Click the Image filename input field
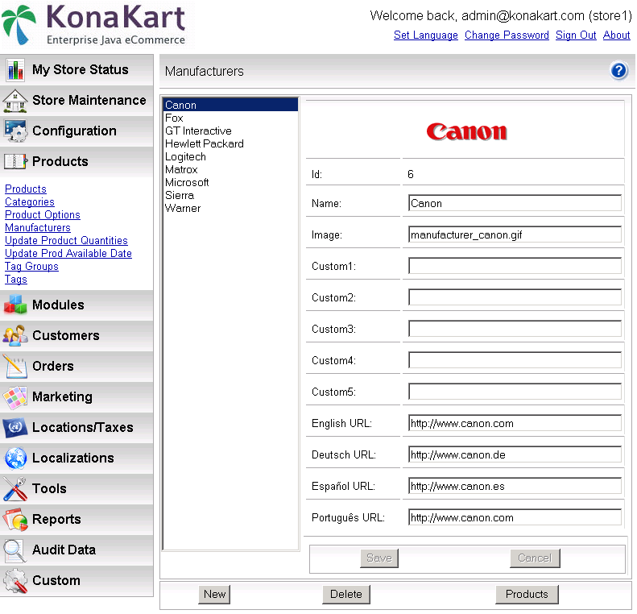This screenshot has width=637, height=614. coord(515,234)
